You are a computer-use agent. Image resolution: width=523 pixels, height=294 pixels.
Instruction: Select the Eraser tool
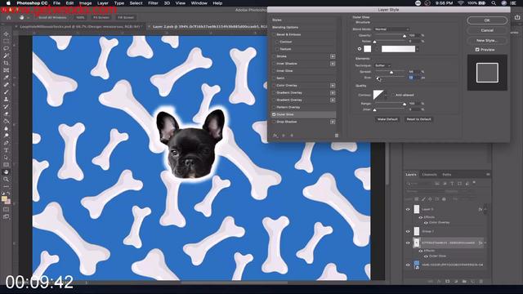pyautogui.click(x=6, y=114)
